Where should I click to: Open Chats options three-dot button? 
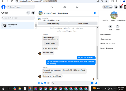coord(28,13)
